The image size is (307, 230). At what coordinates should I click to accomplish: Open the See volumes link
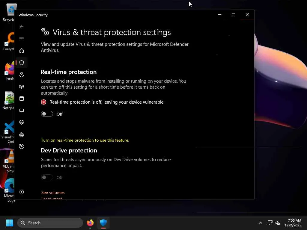click(x=53, y=193)
